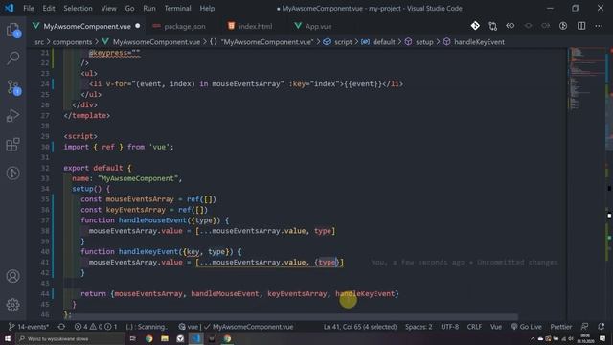Toggle file blame eye icon in toolbar
The image size is (613, 345).
tap(528, 26)
